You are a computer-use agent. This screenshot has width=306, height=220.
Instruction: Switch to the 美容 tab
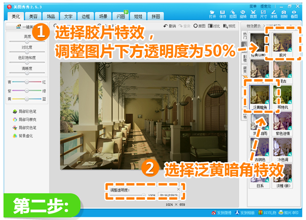[33, 16]
